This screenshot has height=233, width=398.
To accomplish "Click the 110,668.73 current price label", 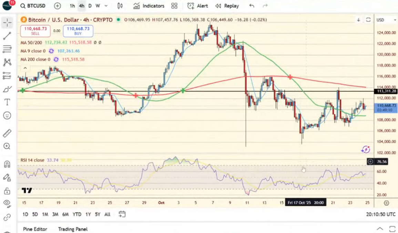I will (x=386, y=108).
